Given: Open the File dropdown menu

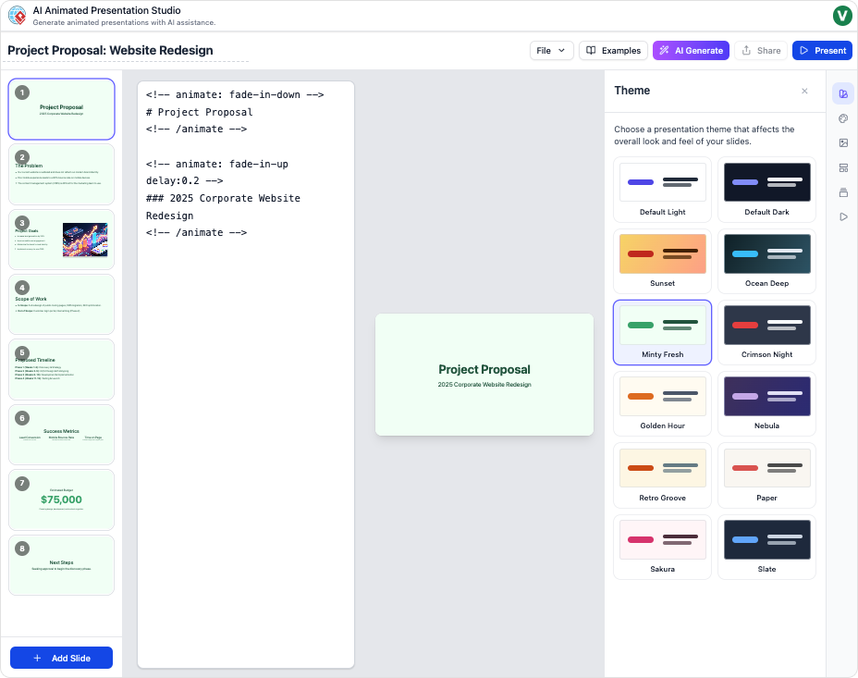Looking at the screenshot, I should point(551,51).
